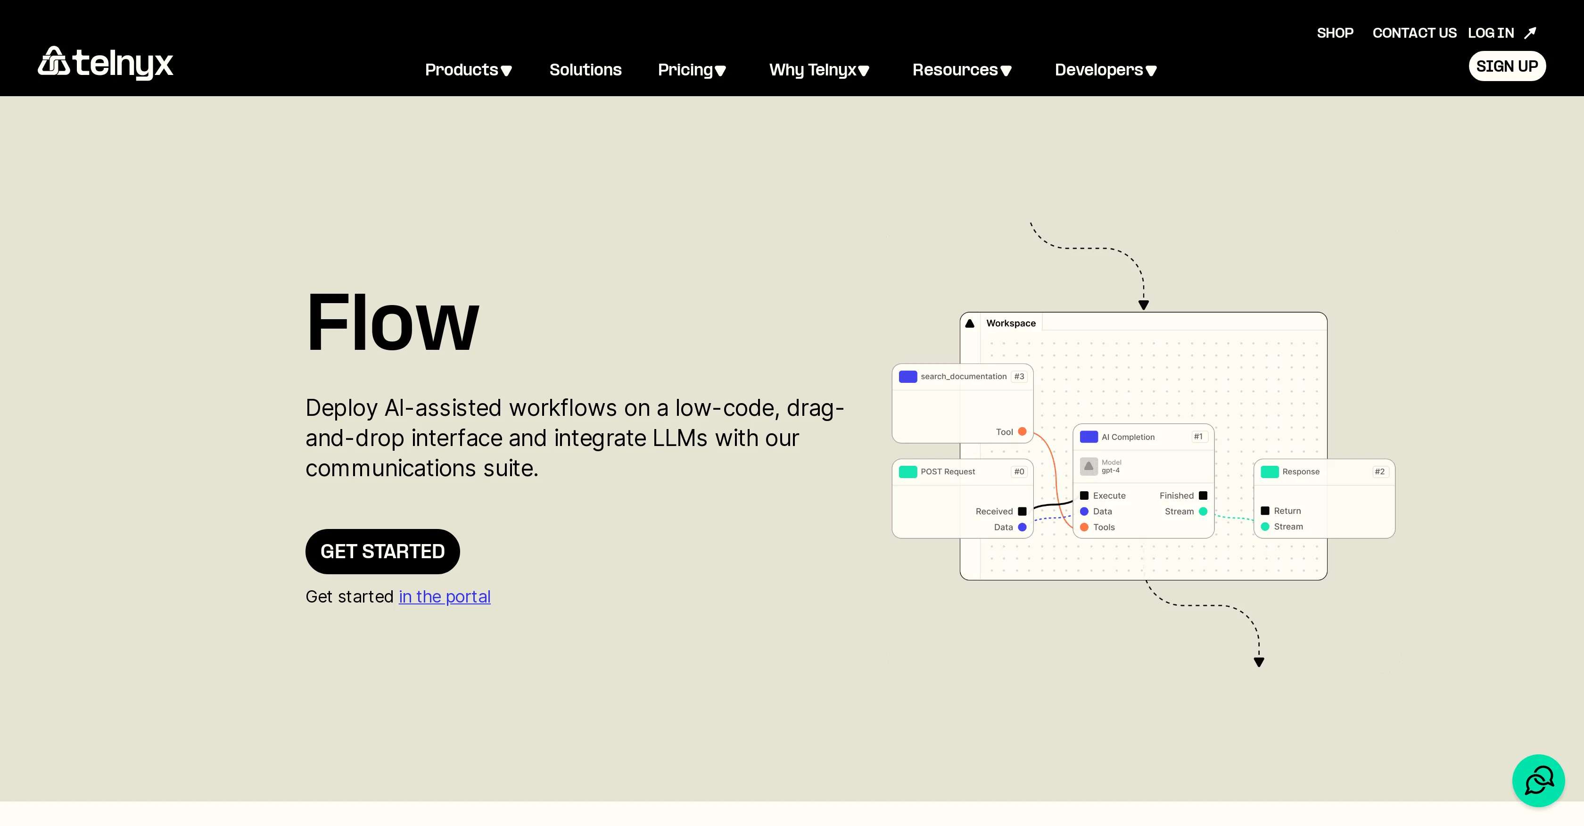Click the Get Started button

click(x=382, y=552)
